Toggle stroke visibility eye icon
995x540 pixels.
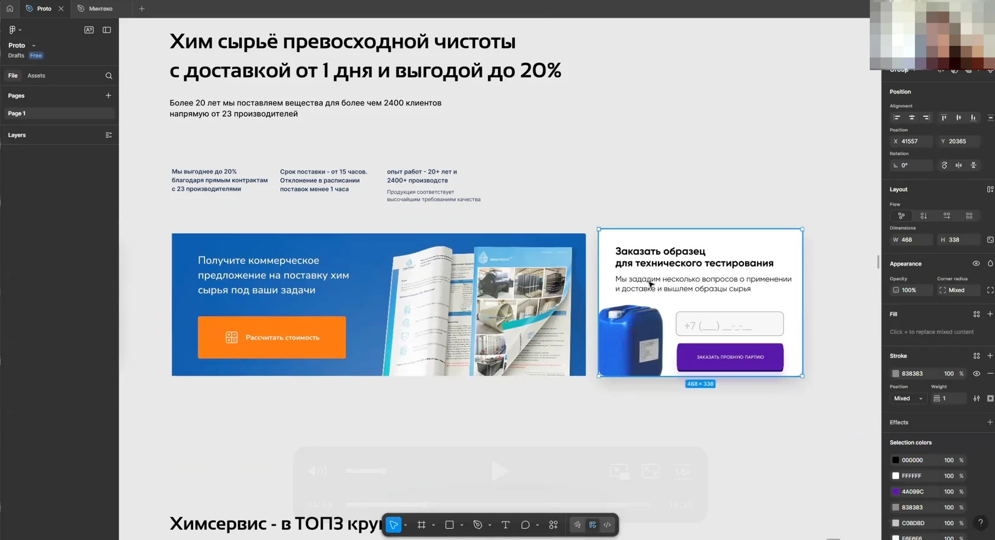pos(977,374)
